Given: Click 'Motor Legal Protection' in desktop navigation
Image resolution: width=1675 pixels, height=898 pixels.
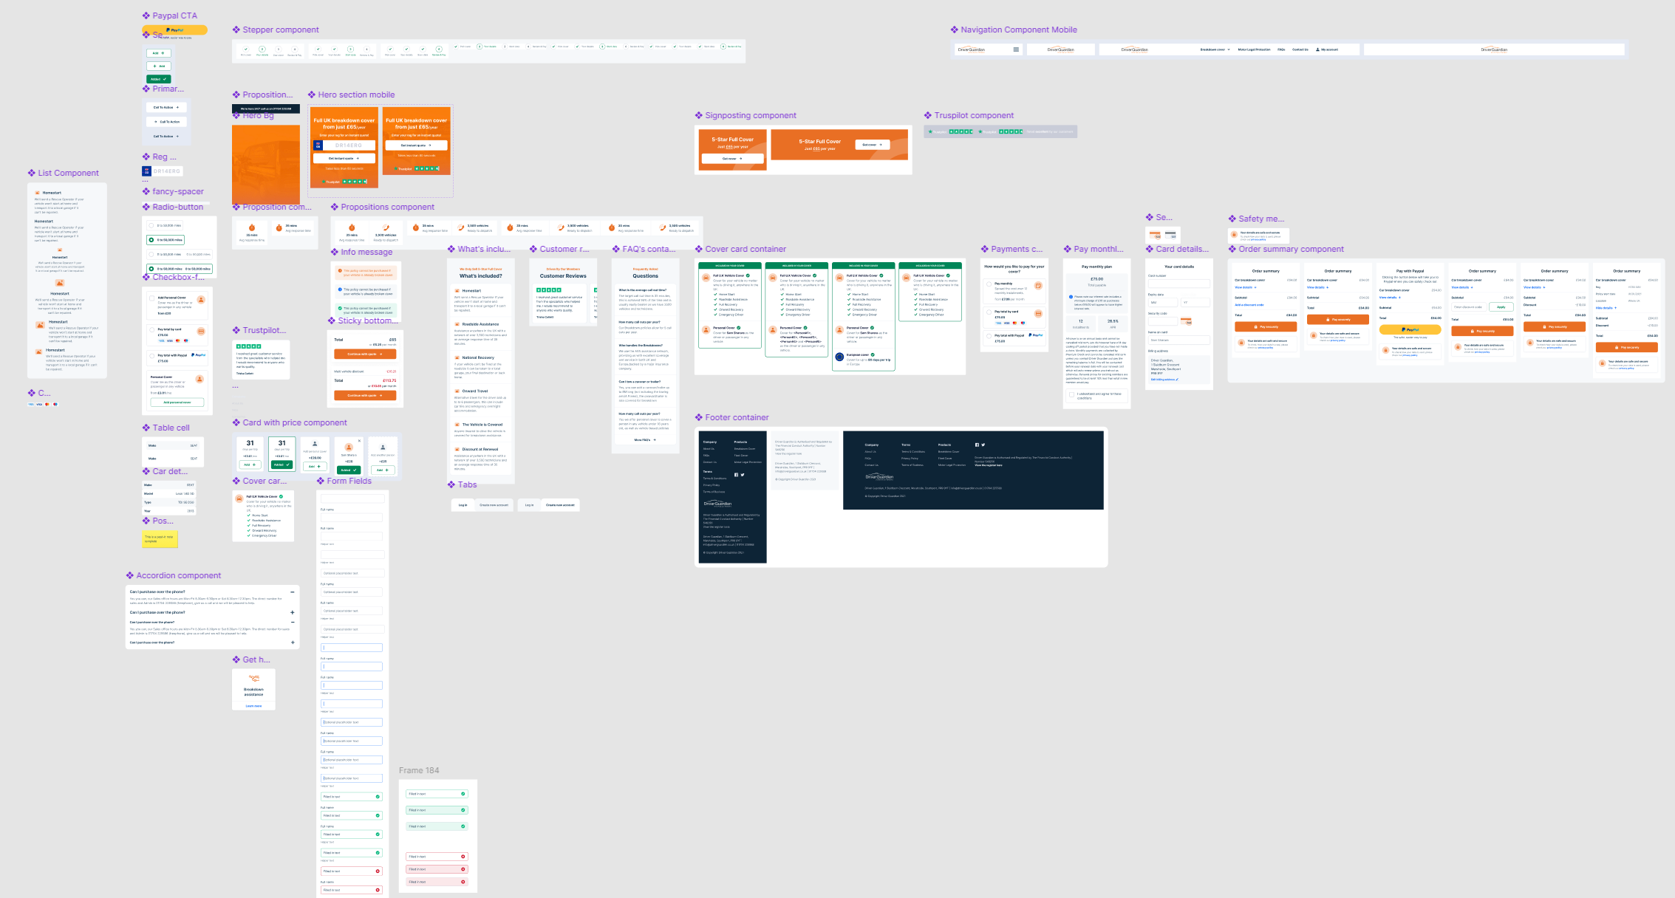Looking at the screenshot, I should click(x=1254, y=49).
